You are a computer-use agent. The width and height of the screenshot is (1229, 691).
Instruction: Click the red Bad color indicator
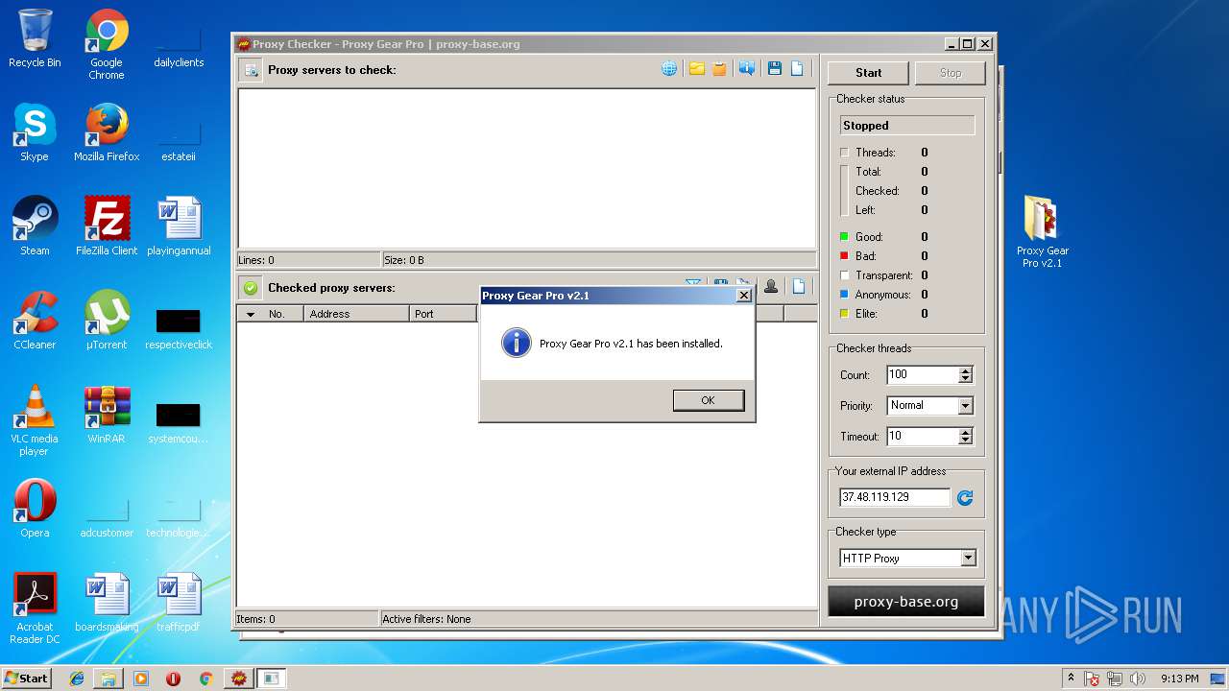click(x=844, y=256)
